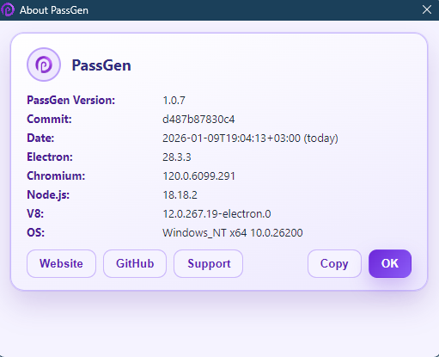Click the "Date:" label
439x357 pixels.
(x=40, y=138)
